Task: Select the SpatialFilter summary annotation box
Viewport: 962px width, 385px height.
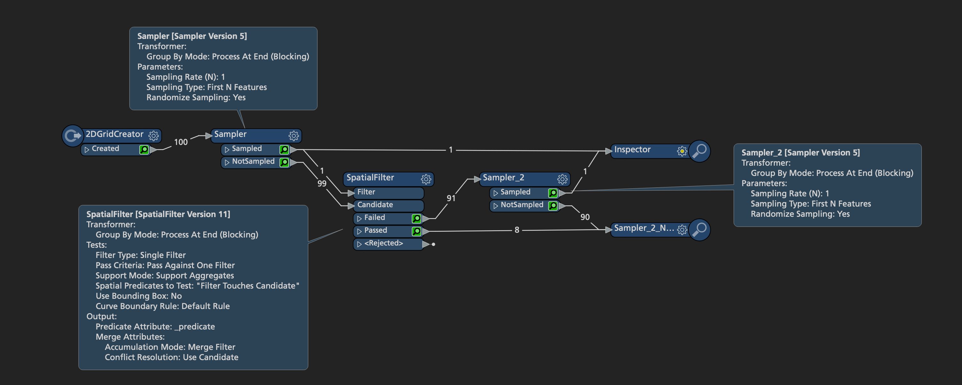Action: 193,287
